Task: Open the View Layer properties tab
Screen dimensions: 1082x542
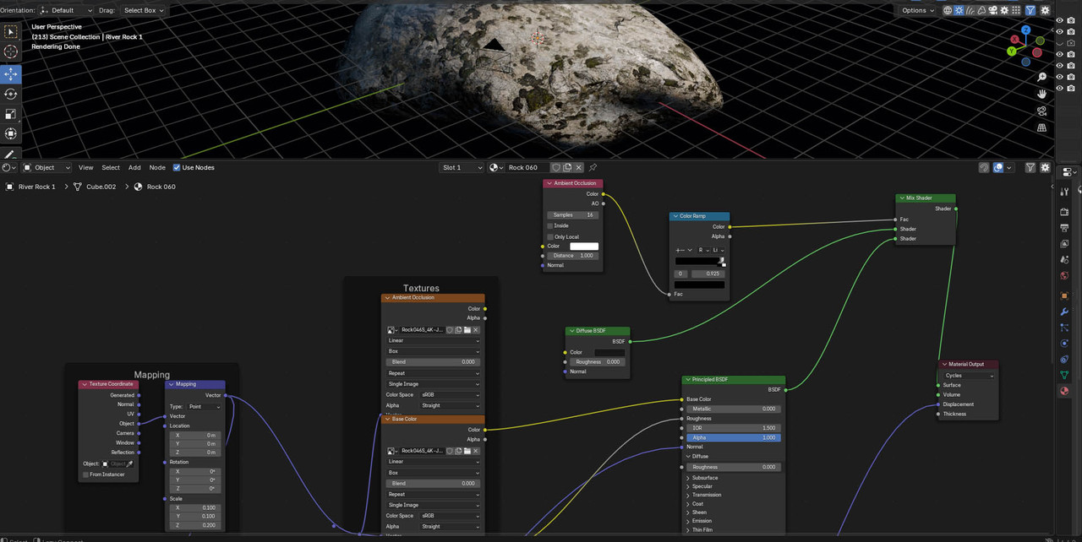Action: [1064, 243]
